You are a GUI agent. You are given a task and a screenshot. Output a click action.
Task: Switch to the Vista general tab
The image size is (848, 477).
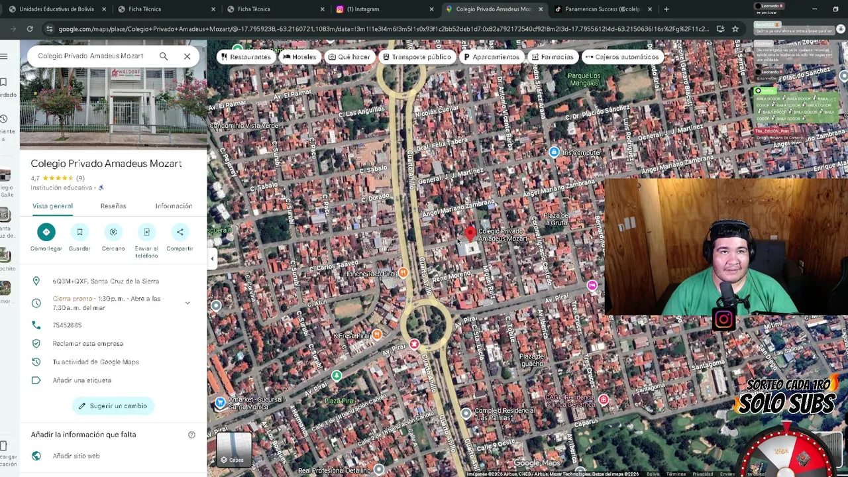(52, 206)
